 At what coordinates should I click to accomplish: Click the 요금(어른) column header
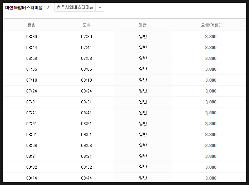click(211, 25)
